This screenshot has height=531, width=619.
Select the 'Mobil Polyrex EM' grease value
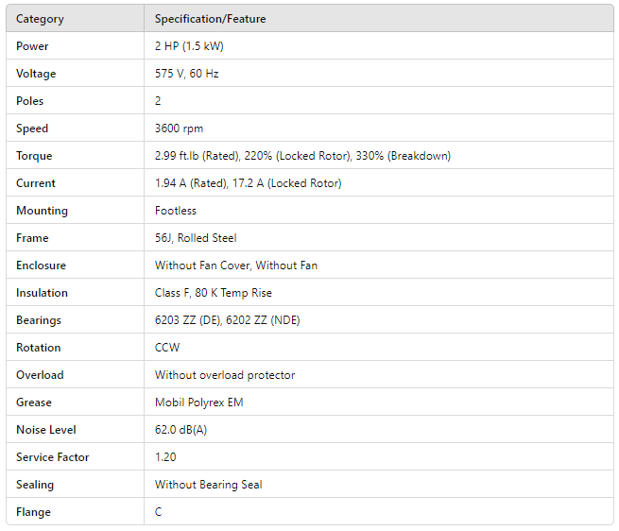coord(198,403)
